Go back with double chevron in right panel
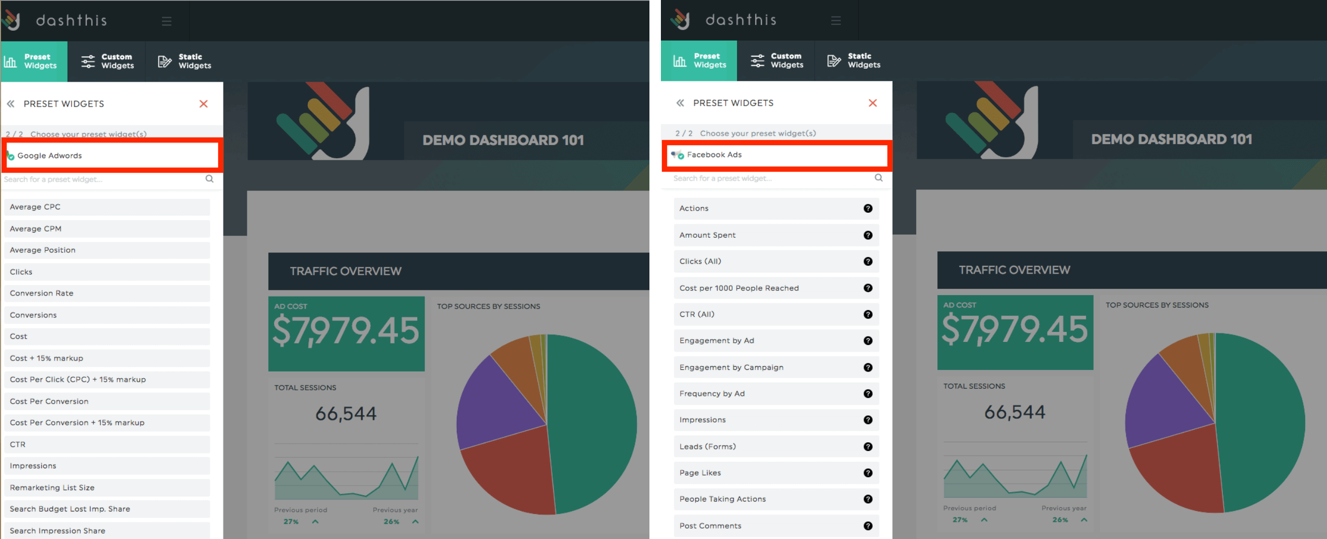1327x539 pixels. coord(680,103)
